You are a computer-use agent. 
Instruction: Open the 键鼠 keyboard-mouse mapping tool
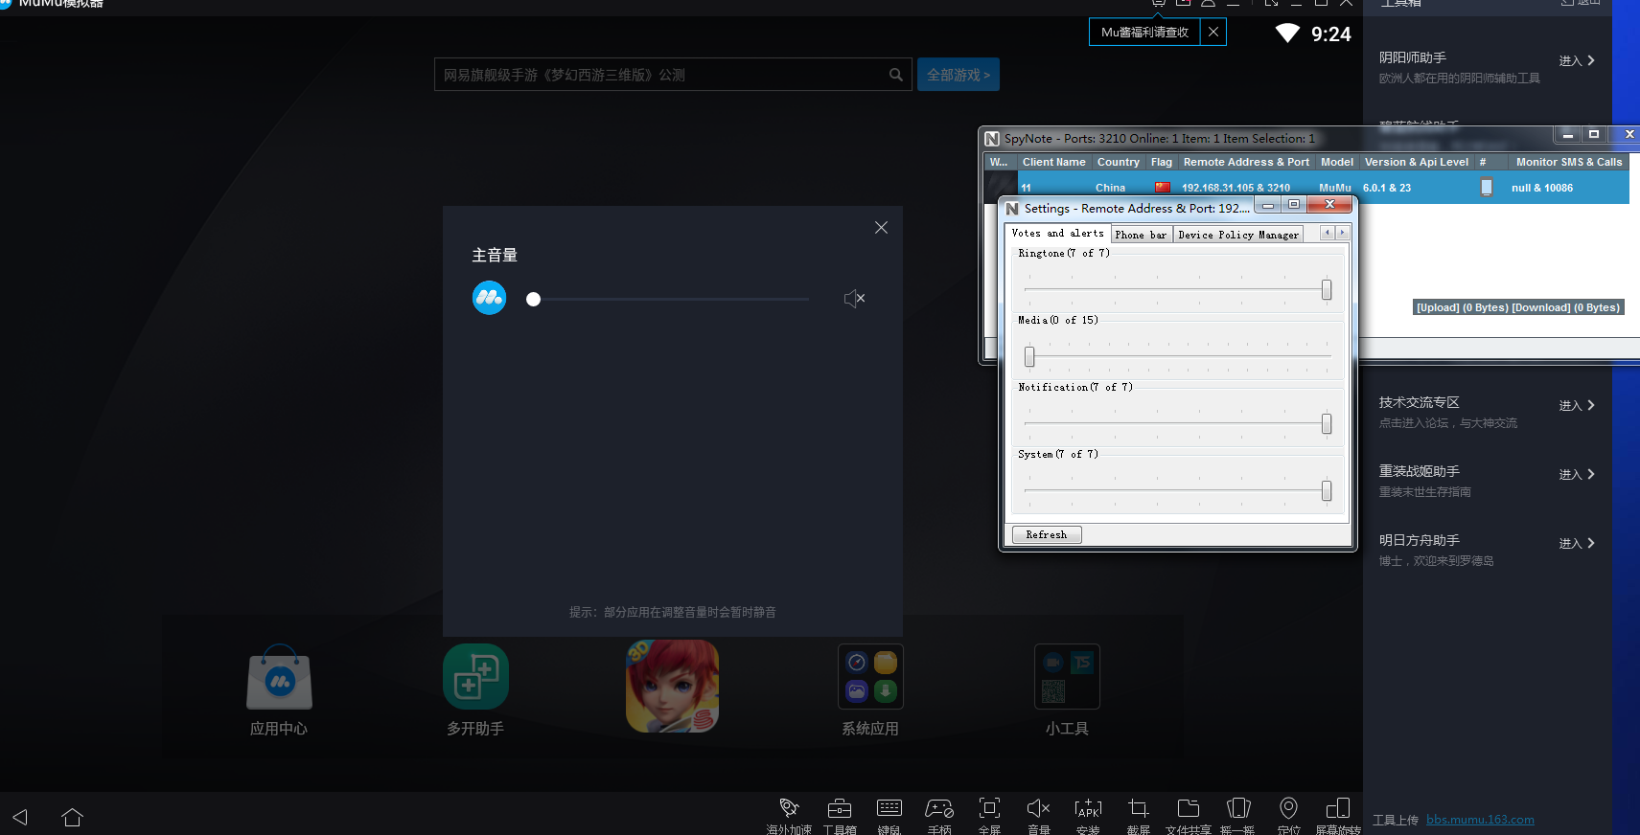coord(889,814)
